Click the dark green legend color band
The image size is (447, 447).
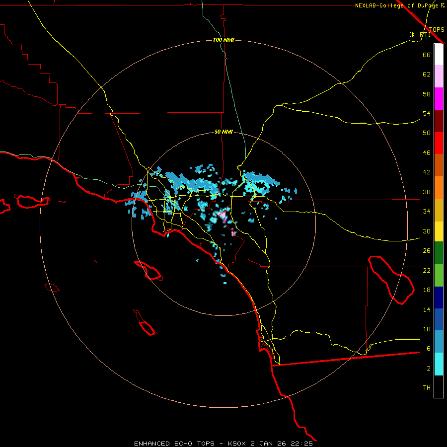click(x=439, y=253)
